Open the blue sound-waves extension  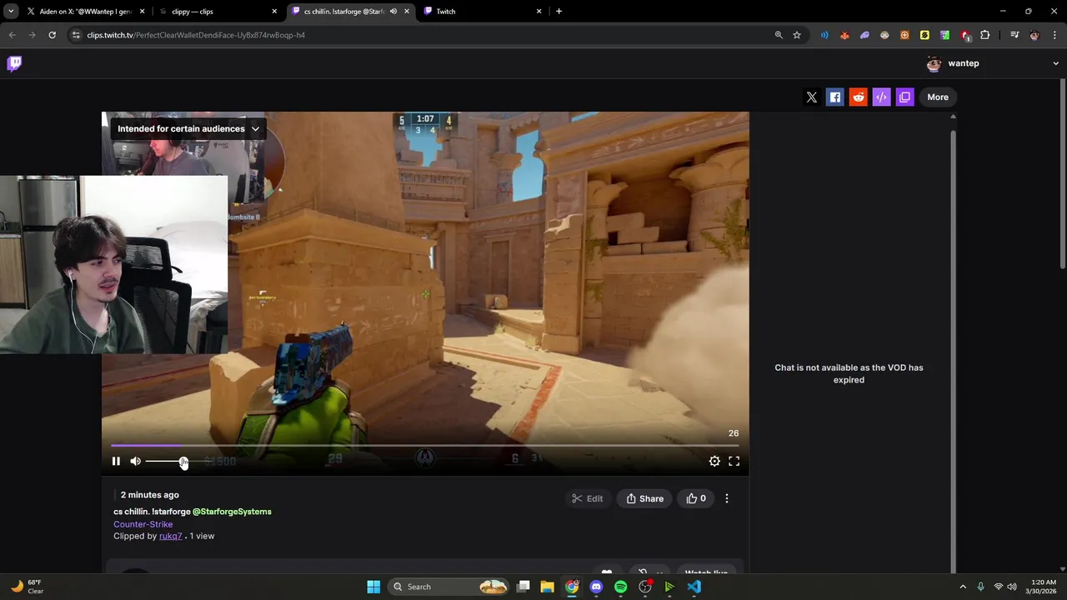[824, 35]
